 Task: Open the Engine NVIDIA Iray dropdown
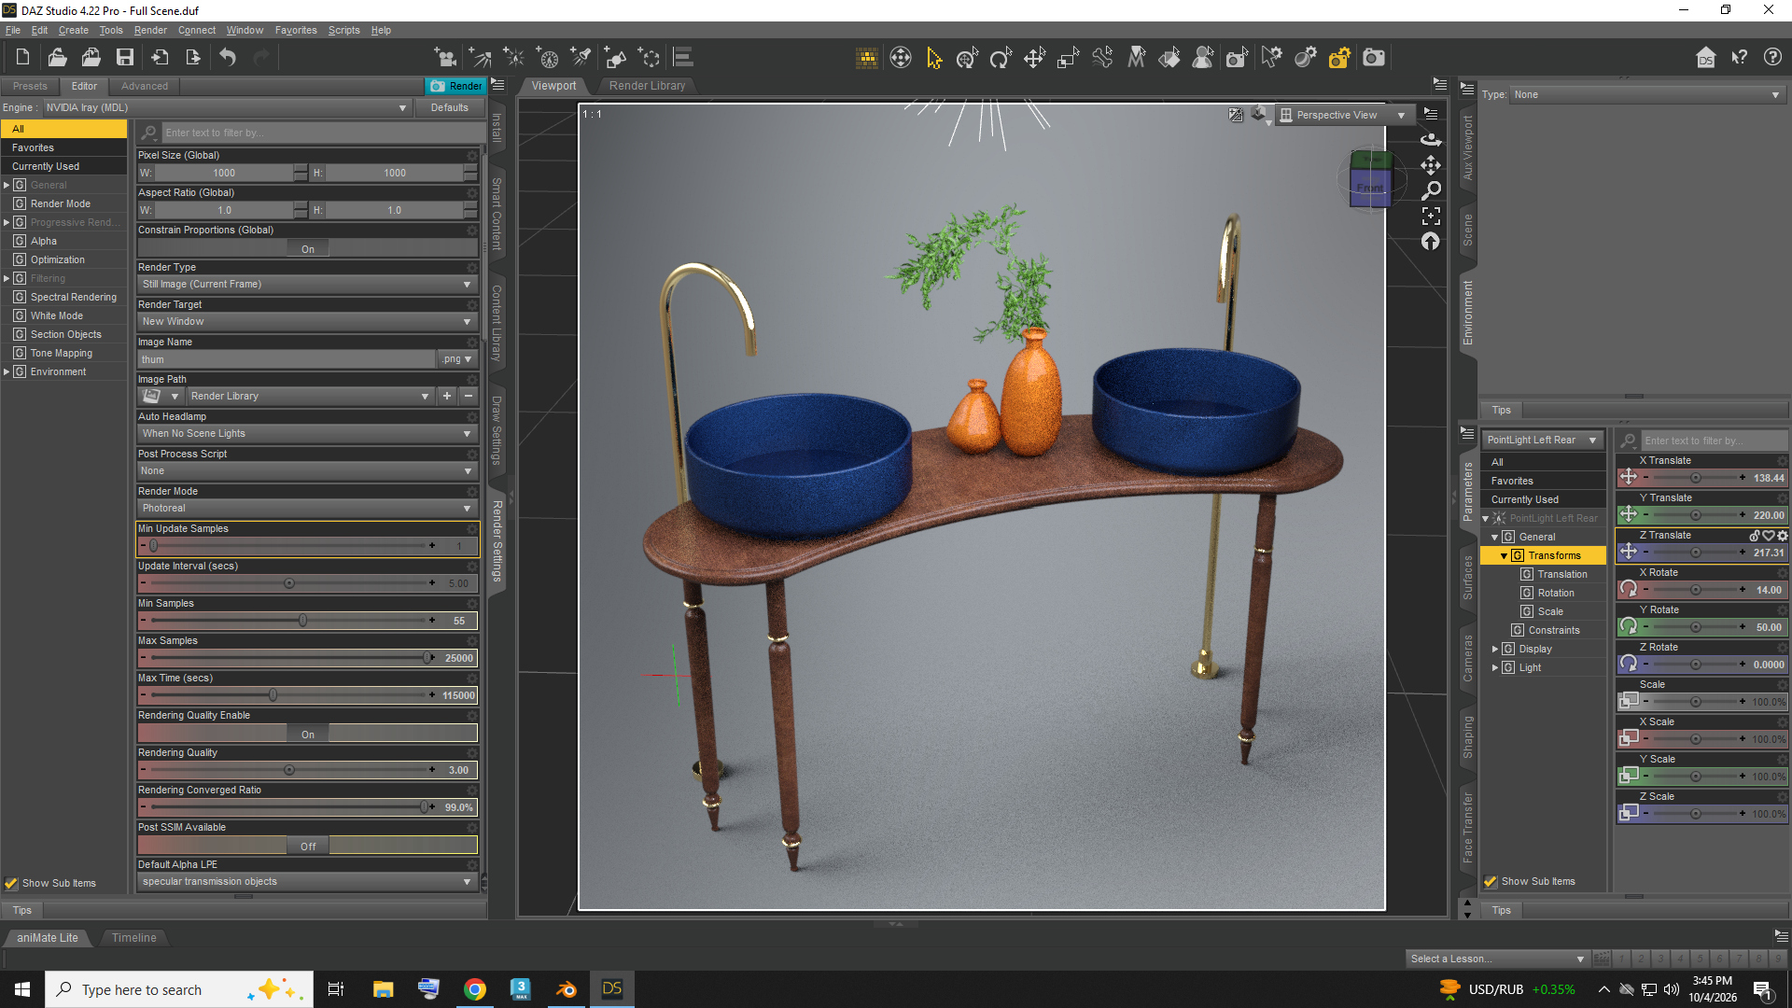click(x=226, y=107)
